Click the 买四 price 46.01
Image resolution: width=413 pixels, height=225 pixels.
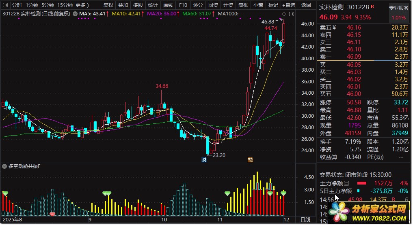(x=354, y=87)
